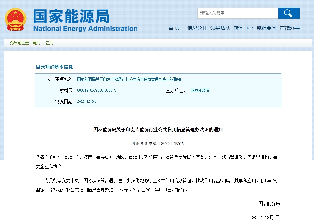Click the 首页 breadcrumb link
Image resolution: width=314 pixels, height=223 pixels.
(36, 43)
